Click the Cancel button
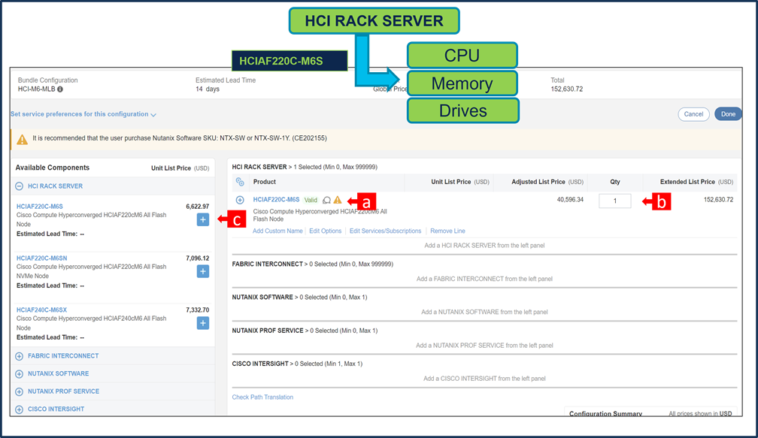The height and width of the screenshot is (438, 758). (693, 114)
